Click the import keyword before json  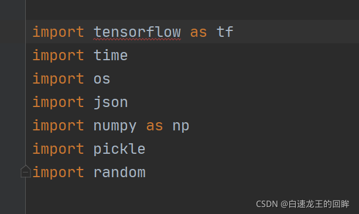(58, 102)
